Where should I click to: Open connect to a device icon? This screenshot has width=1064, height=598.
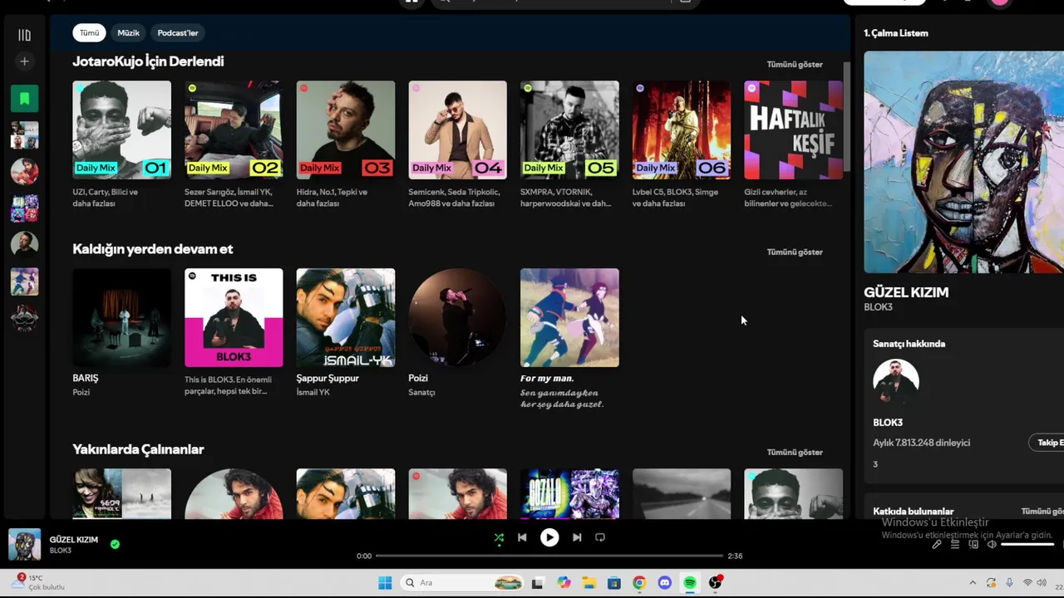click(x=973, y=544)
